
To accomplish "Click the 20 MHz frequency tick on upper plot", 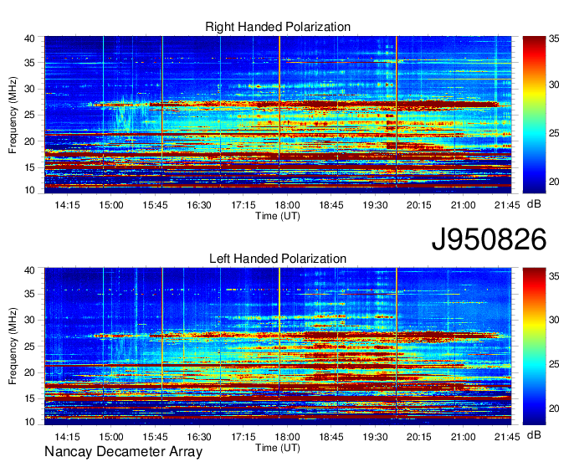I will pyautogui.click(x=29, y=141).
